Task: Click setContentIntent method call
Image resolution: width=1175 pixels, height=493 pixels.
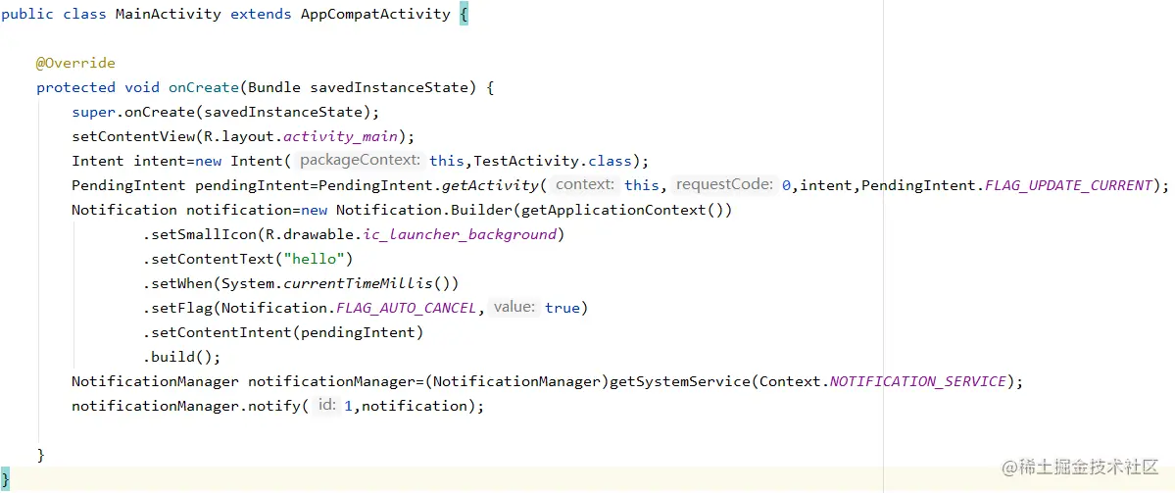Action: click(221, 332)
